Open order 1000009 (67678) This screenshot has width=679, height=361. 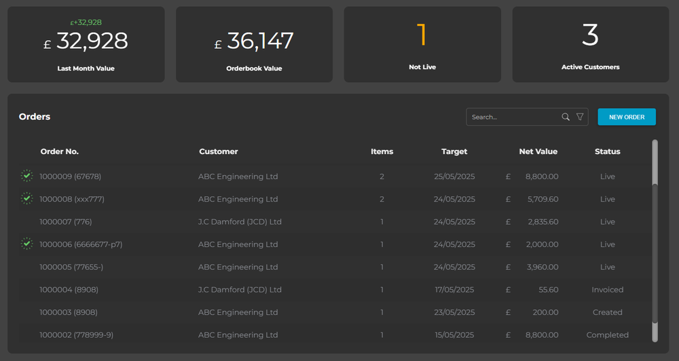[70, 176]
